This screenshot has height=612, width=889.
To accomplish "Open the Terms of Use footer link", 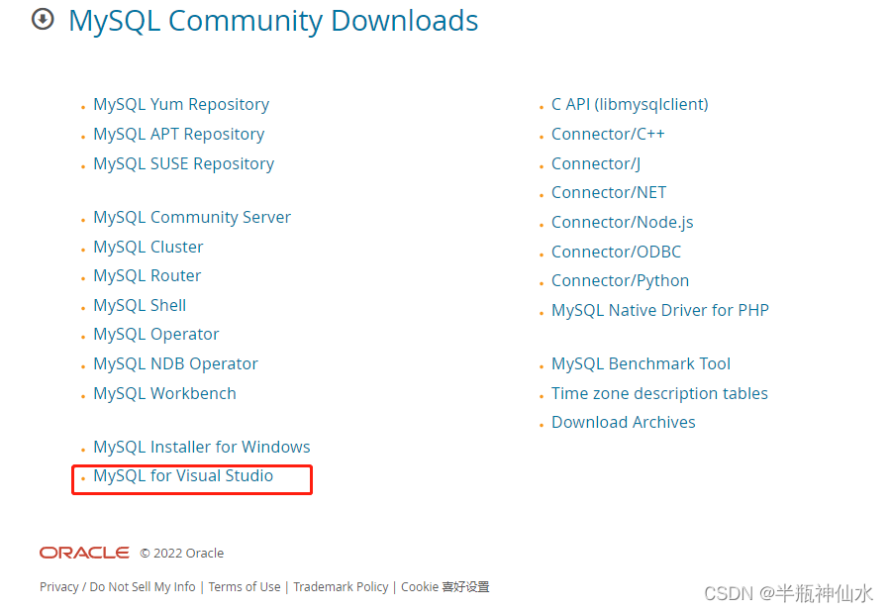I will [x=245, y=587].
